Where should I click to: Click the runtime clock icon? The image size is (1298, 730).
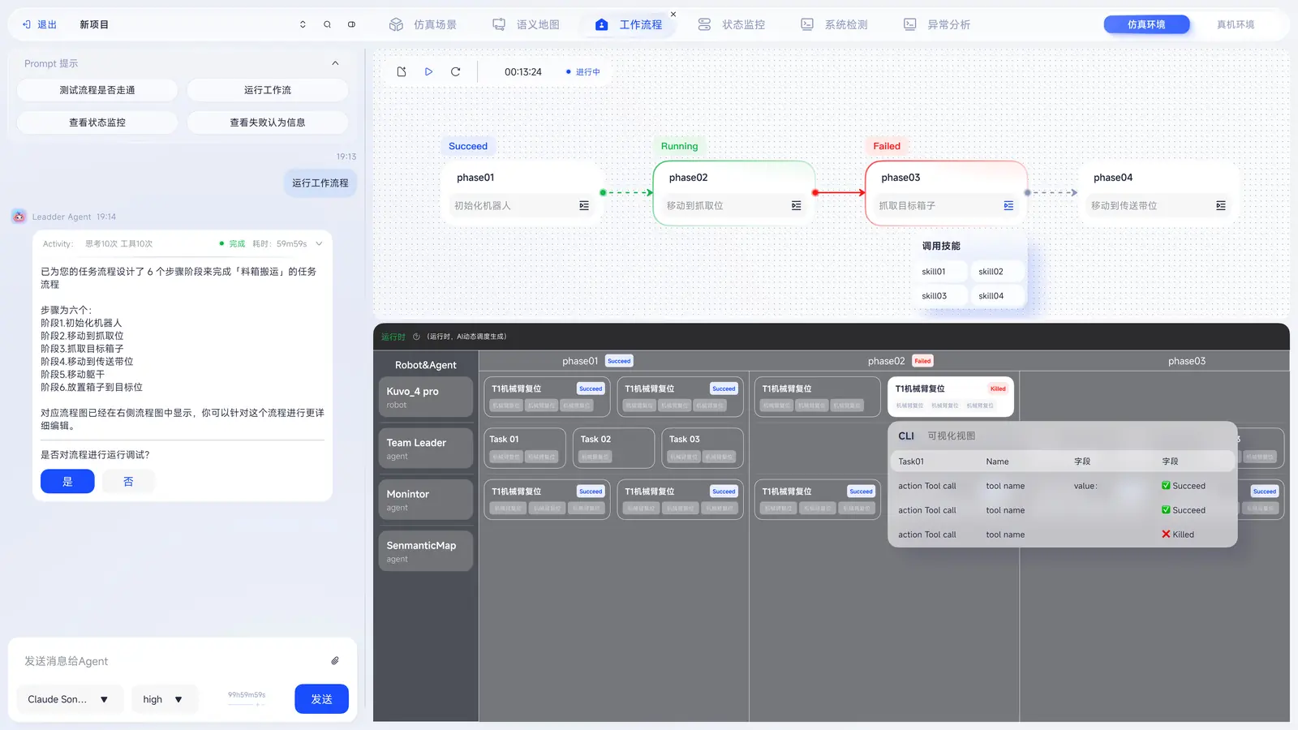(416, 337)
